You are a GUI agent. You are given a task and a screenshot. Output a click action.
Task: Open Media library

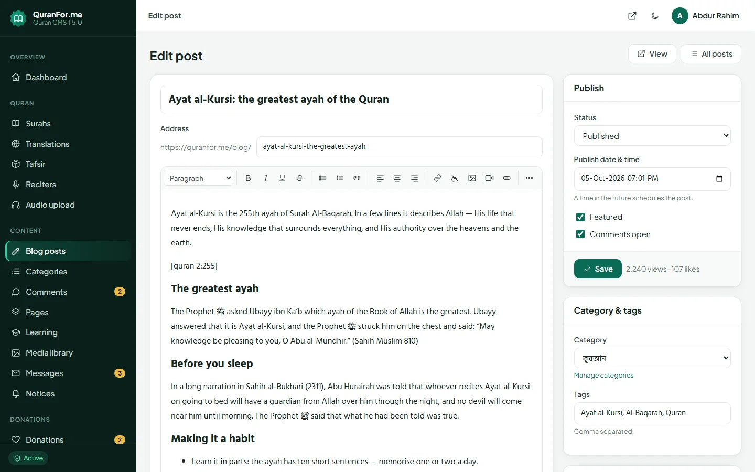pos(68,353)
